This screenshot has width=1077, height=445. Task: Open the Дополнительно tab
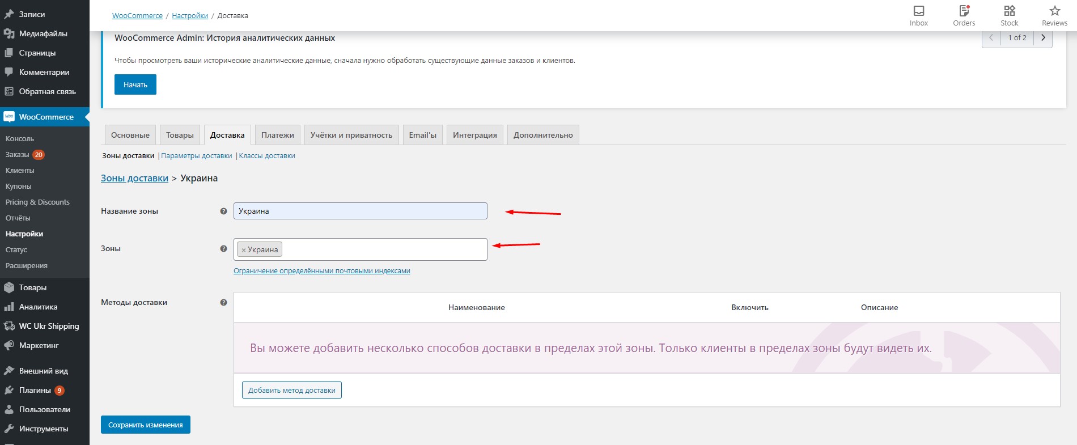click(542, 135)
